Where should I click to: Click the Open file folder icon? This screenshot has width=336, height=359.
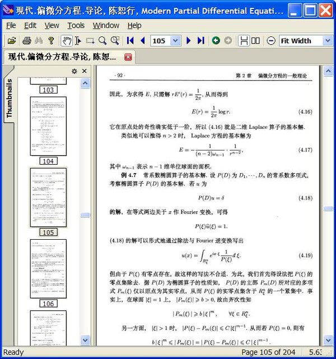(x=12, y=41)
